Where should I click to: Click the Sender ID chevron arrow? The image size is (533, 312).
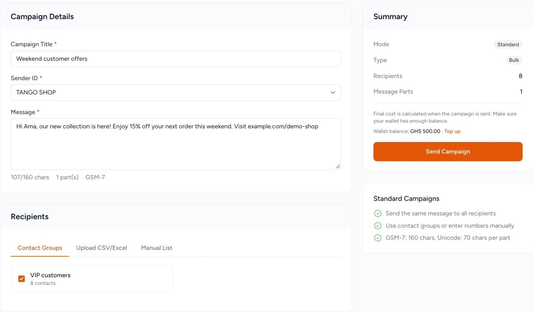(x=333, y=93)
